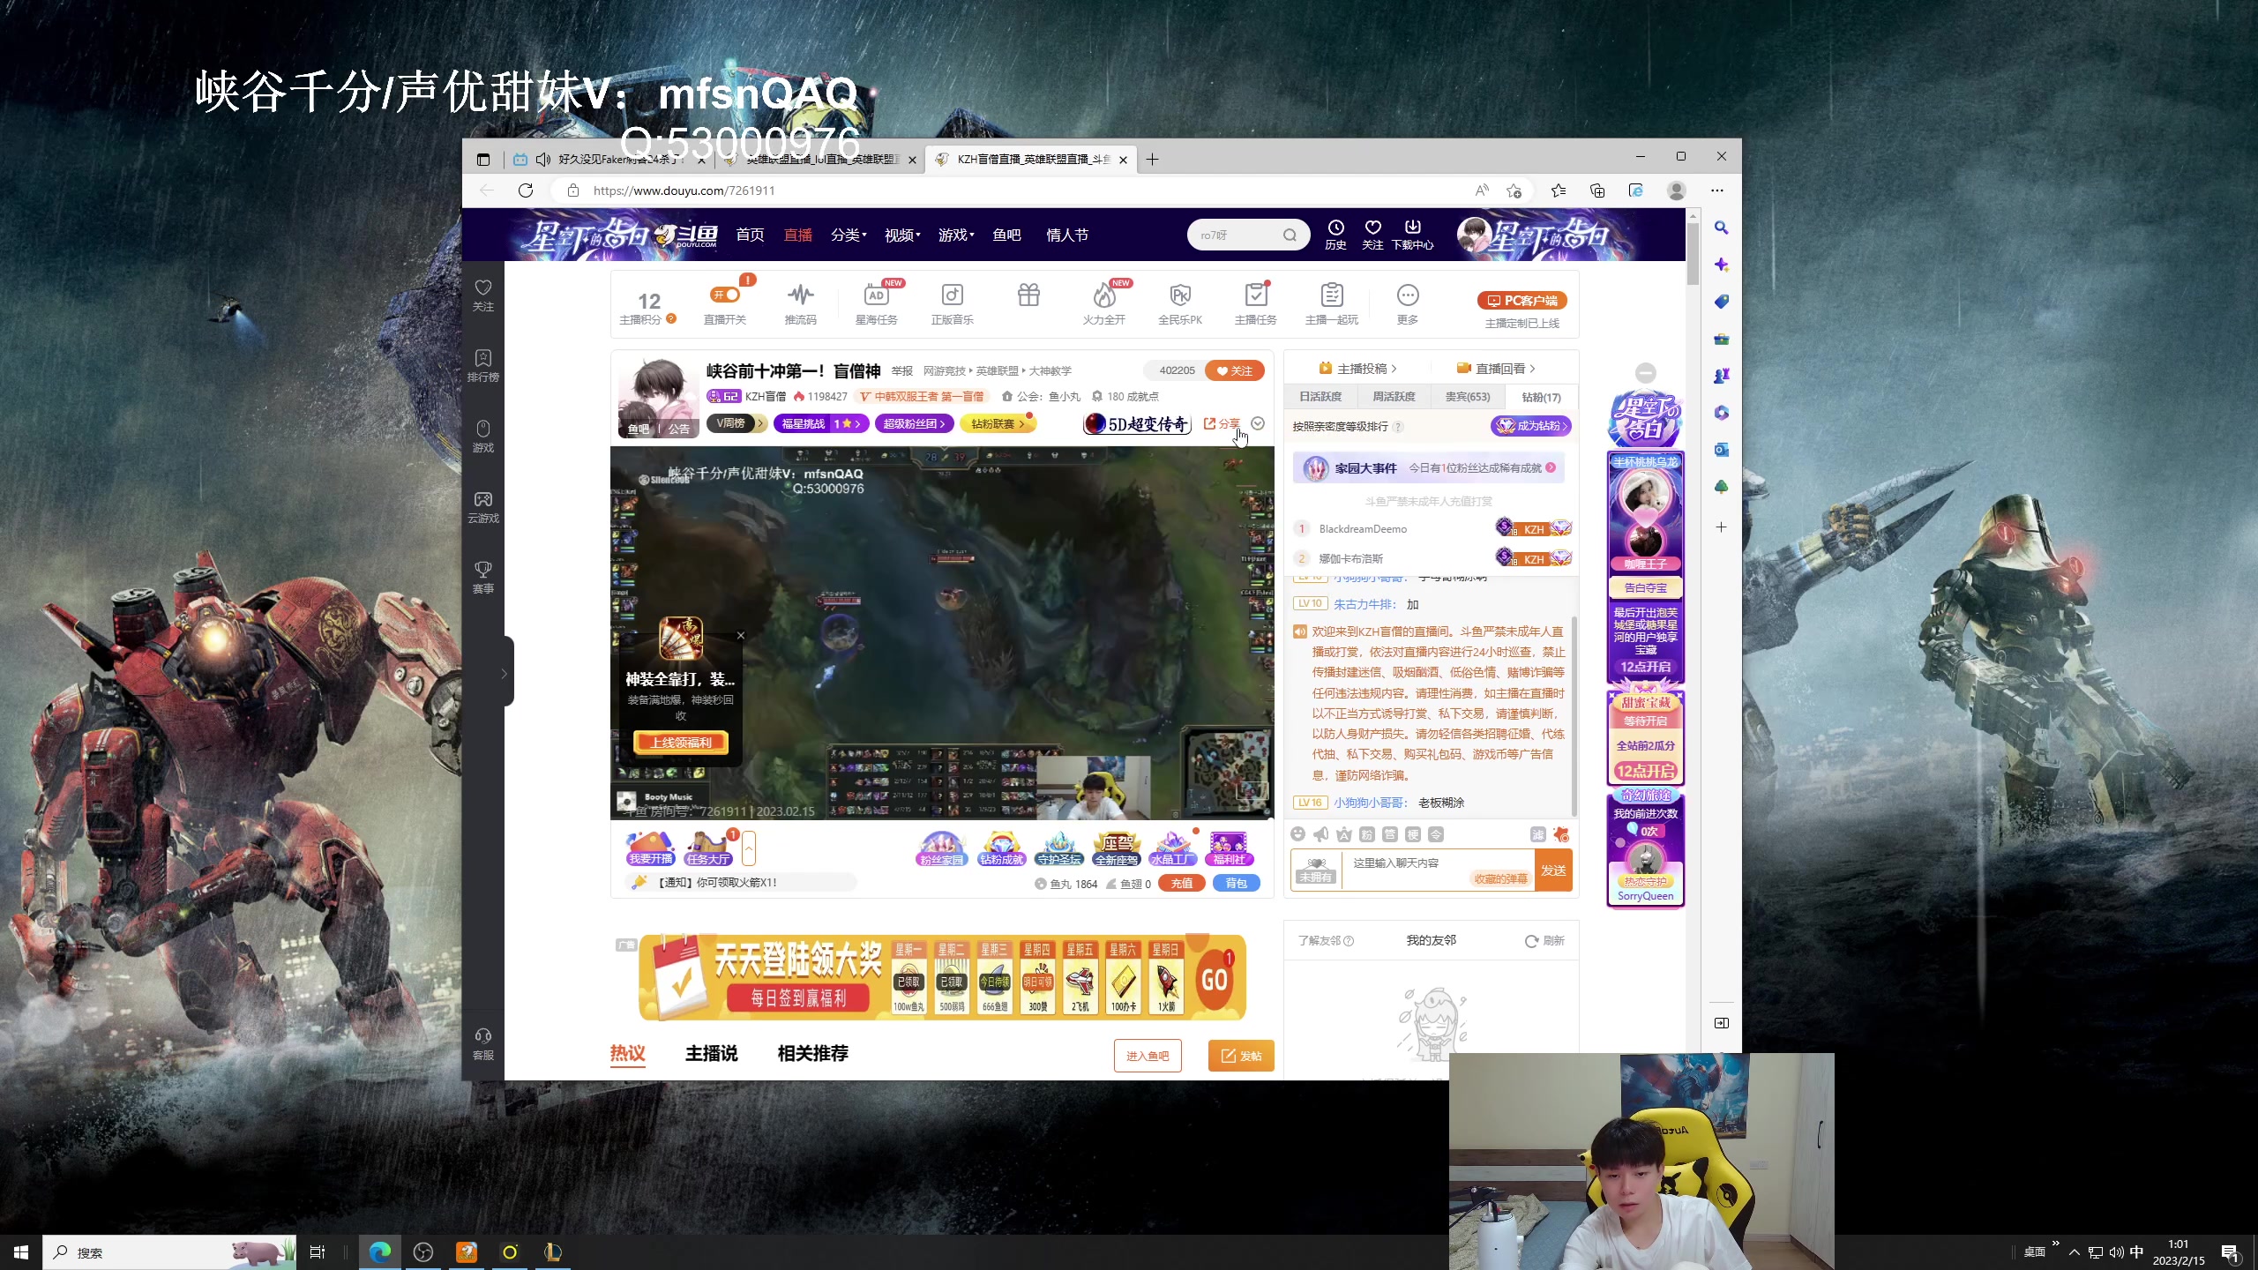Open 云游戏 cloud gaming in left sidebar
The image size is (2258, 1270).
483,507
